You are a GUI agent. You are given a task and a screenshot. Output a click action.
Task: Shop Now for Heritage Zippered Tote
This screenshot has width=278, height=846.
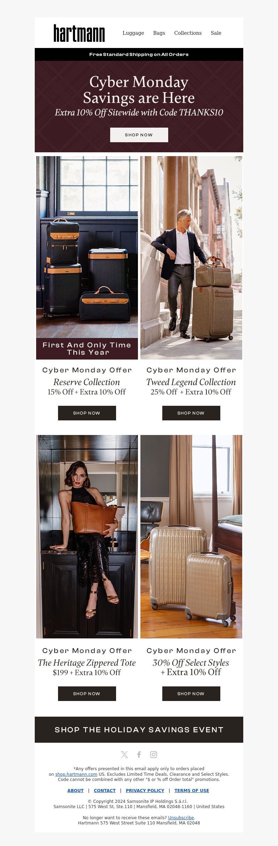click(x=87, y=694)
